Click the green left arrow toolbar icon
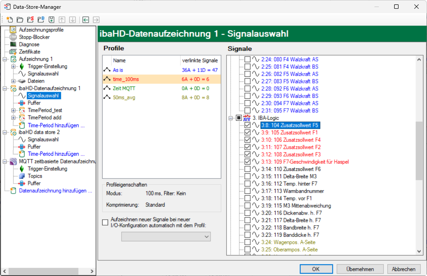This screenshot has width=427, height=276. pyautogui.click(x=86, y=20)
